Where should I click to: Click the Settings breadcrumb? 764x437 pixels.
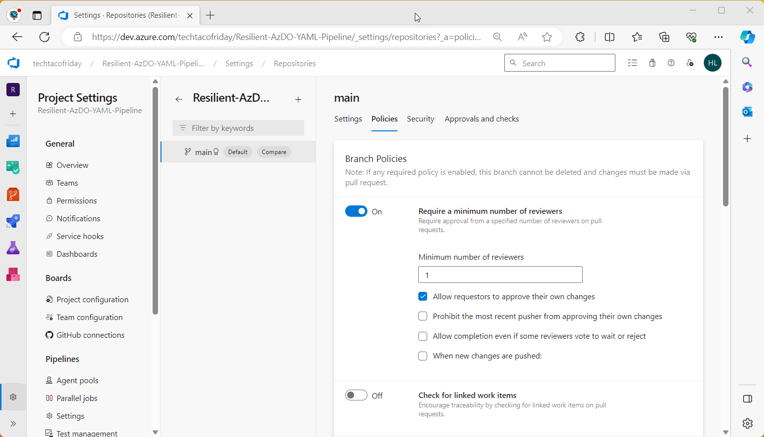pos(239,64)
